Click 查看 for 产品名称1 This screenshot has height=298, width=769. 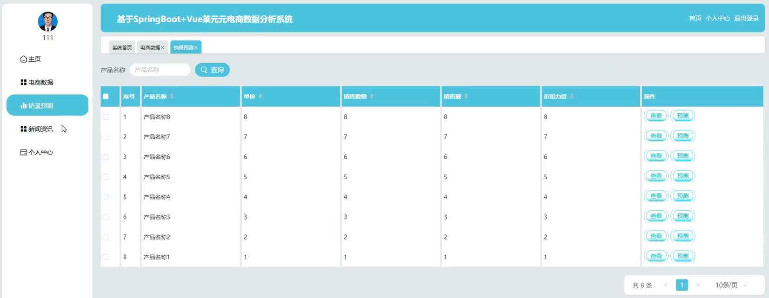[x=656, y=256]
